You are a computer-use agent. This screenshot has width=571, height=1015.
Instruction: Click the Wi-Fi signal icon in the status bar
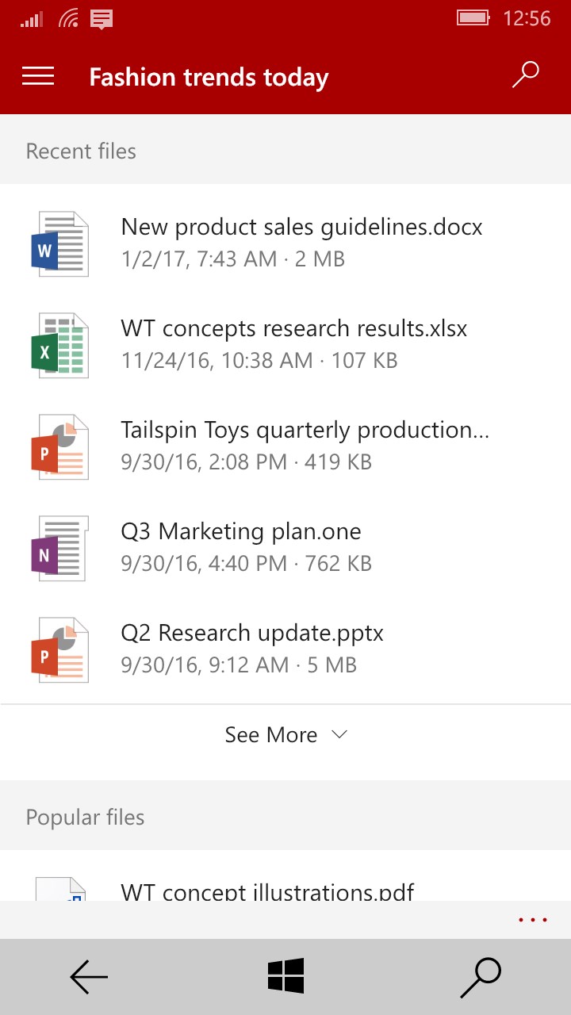pos(67,18)
